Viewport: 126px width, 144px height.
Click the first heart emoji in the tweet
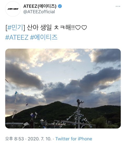(x=78, y=28)
